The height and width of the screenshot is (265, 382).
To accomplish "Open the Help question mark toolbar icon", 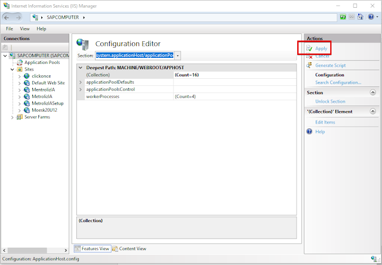I will click(x=371, y=17).
